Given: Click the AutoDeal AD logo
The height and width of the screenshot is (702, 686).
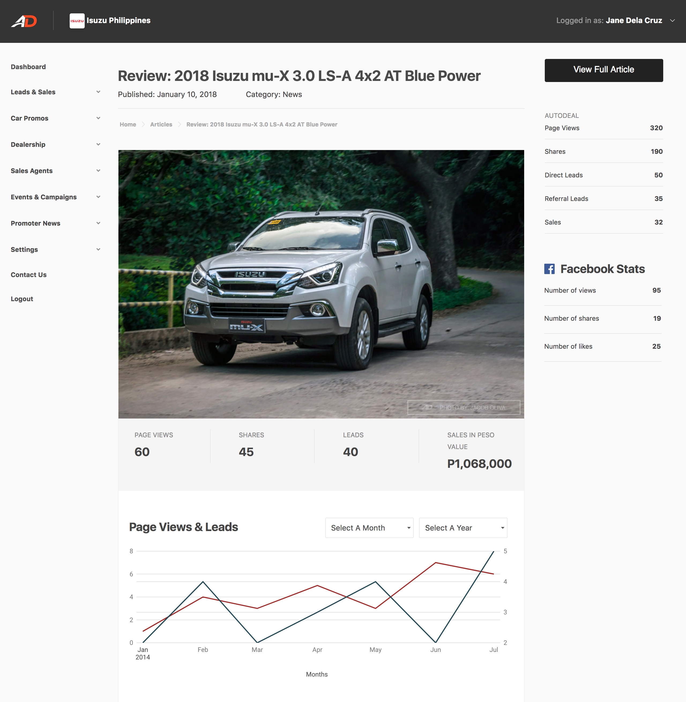Looking at the screenshot, I should point(24,21).
